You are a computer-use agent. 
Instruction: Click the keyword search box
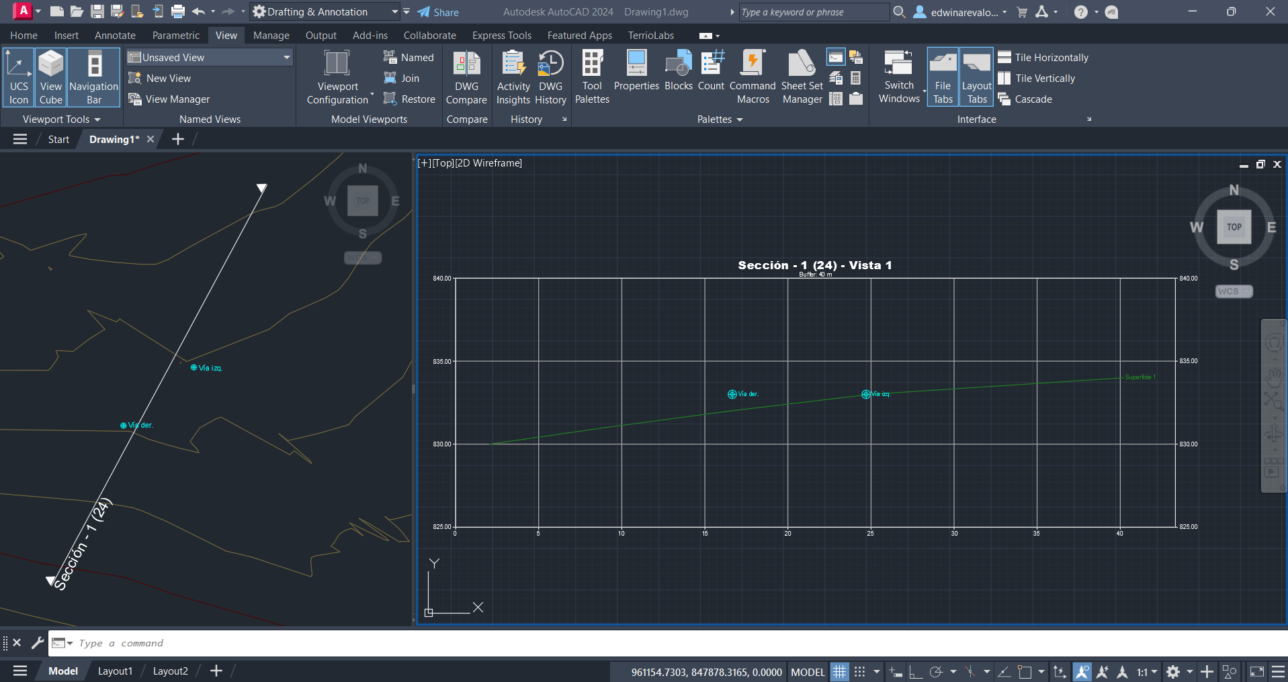(x=814, y=12)
